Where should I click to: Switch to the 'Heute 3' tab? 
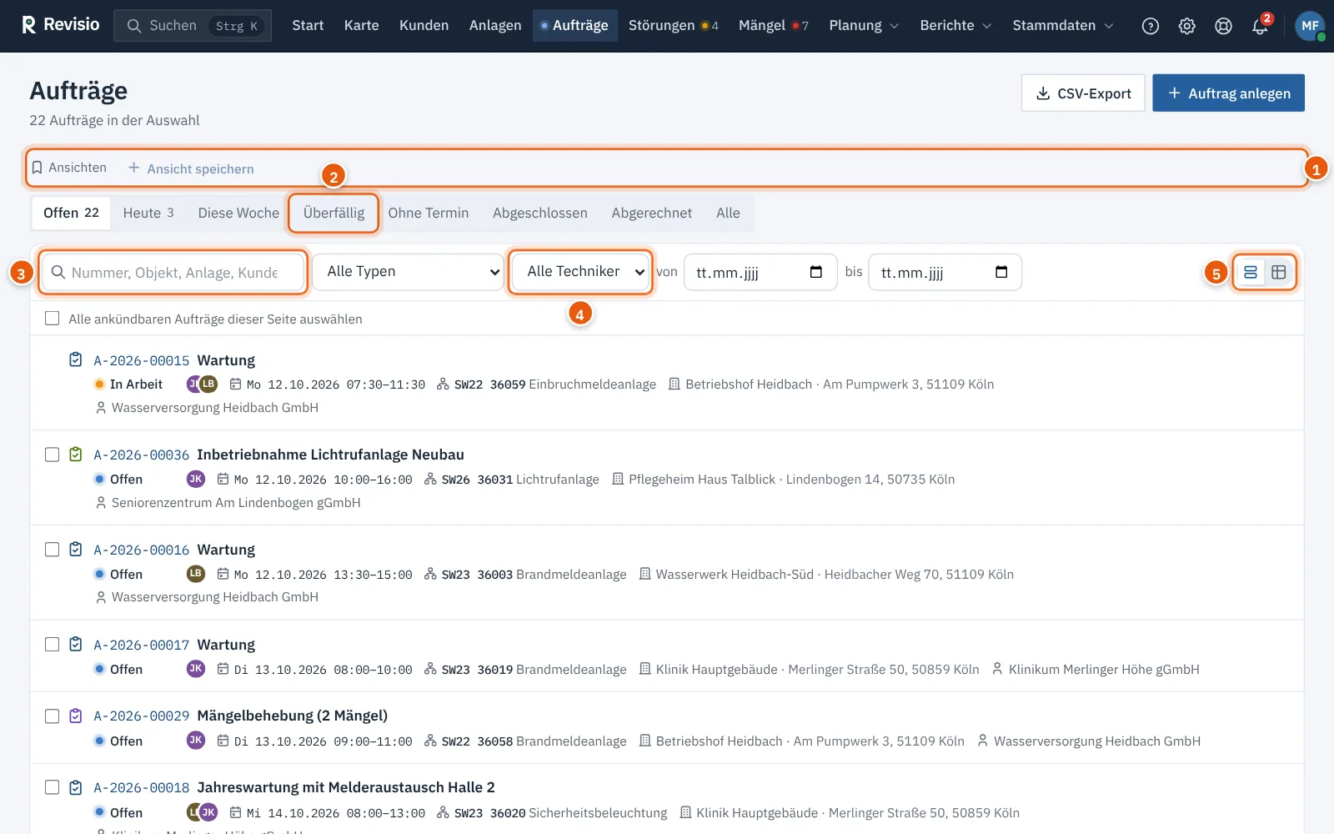click(x=148, y=213)
